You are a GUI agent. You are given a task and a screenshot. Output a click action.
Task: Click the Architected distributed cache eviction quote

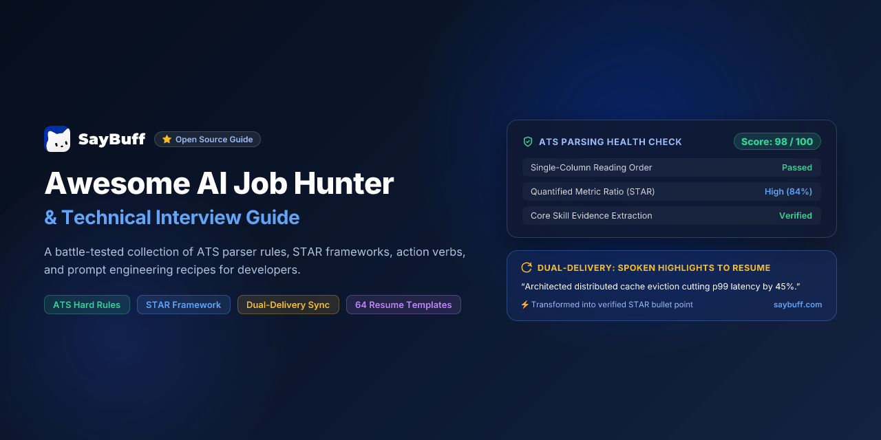tap(661, 286)
